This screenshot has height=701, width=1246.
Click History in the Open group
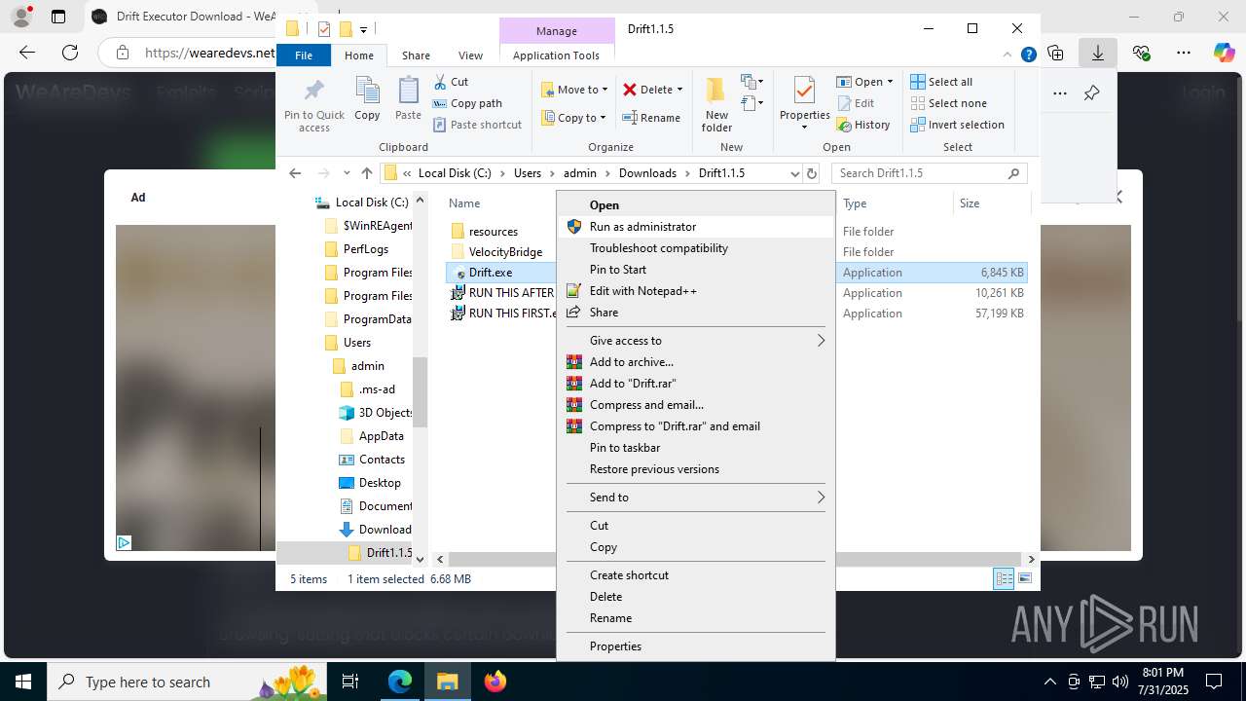tap(862, 125)
